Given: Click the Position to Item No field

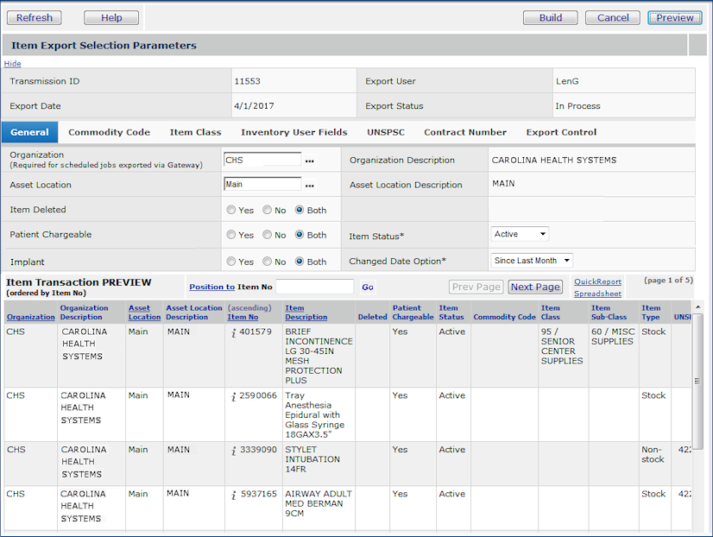Looking at the screenshot, I should (x=314, y=287).
